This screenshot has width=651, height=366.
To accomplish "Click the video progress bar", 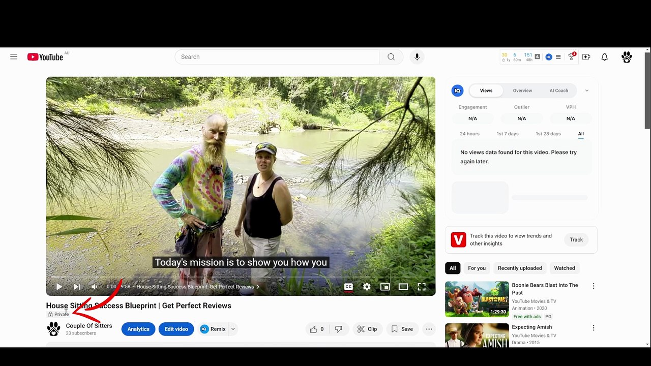I will point(241,277).
